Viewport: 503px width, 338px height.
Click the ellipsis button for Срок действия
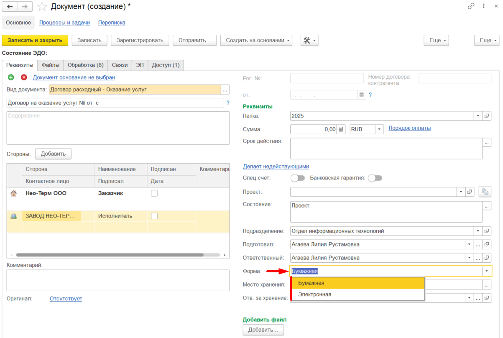coord(487,143)
